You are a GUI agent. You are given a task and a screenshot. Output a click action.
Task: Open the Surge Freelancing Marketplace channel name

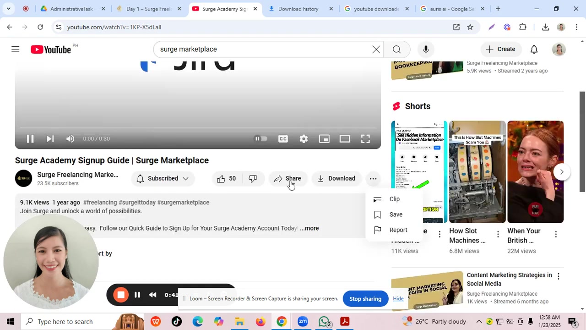(x=77, y=175)
